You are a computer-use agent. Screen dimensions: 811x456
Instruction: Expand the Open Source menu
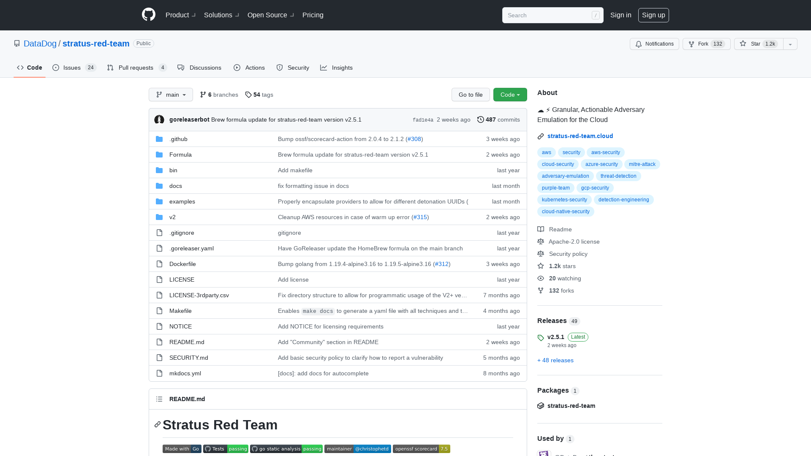point(271,15)
